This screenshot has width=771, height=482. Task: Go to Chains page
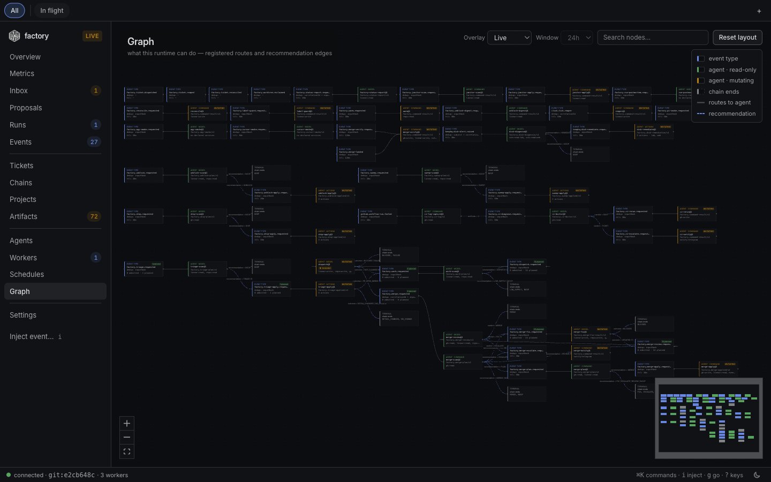pos(55,183)
